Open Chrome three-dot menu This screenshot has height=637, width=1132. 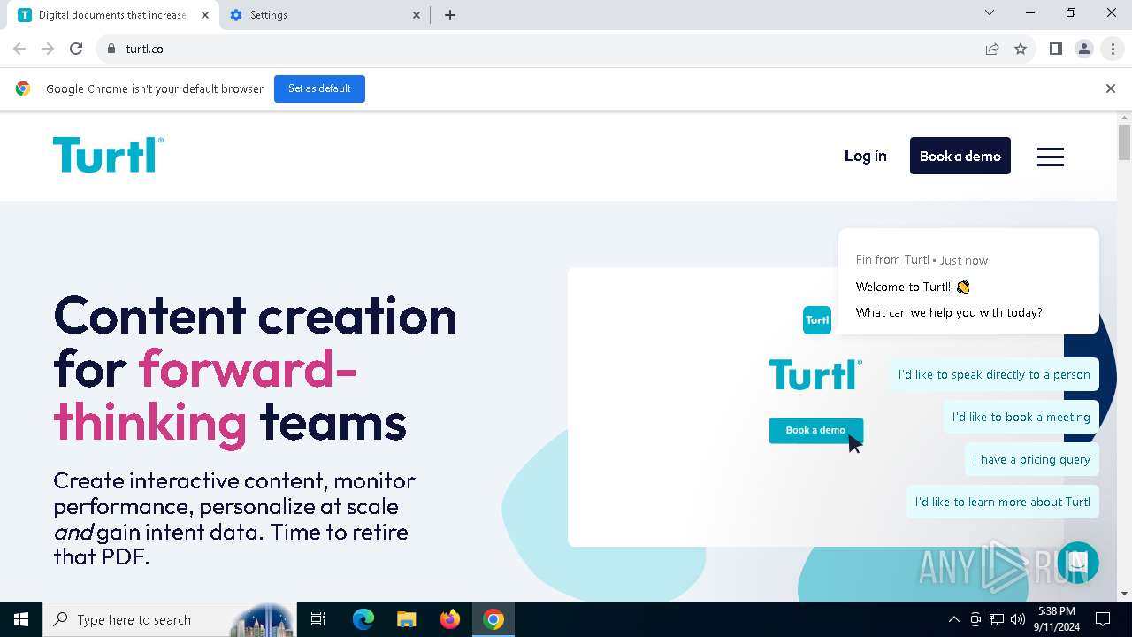(x=1113, y=49)
